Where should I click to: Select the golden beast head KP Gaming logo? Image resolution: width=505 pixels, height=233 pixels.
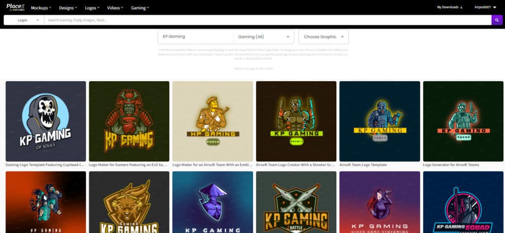coord(129,202)
